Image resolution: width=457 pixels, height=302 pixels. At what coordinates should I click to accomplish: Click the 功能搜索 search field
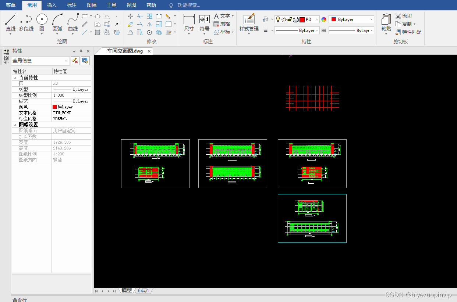189,5
